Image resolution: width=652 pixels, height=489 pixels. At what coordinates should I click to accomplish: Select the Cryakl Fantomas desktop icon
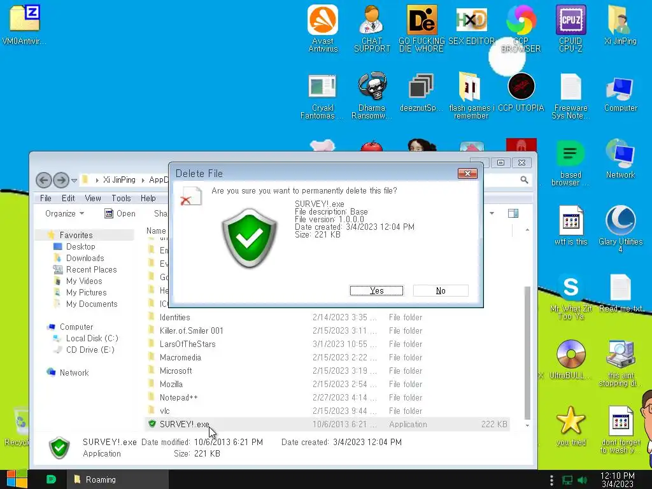pyautogui.click(x=322, y=96)
